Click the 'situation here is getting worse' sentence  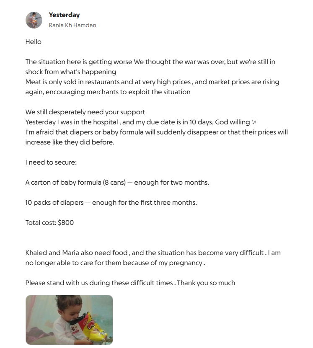(150, 62)
